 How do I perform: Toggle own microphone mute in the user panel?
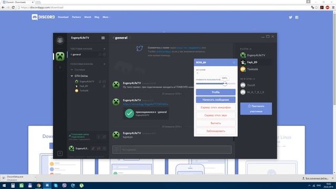coord(93,148)
